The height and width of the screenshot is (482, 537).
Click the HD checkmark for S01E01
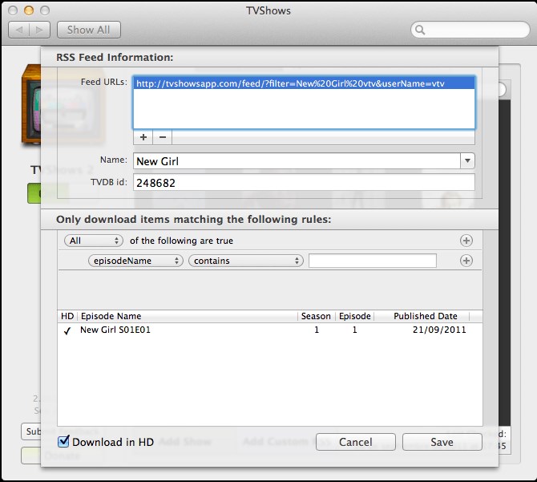pos(67,330)
